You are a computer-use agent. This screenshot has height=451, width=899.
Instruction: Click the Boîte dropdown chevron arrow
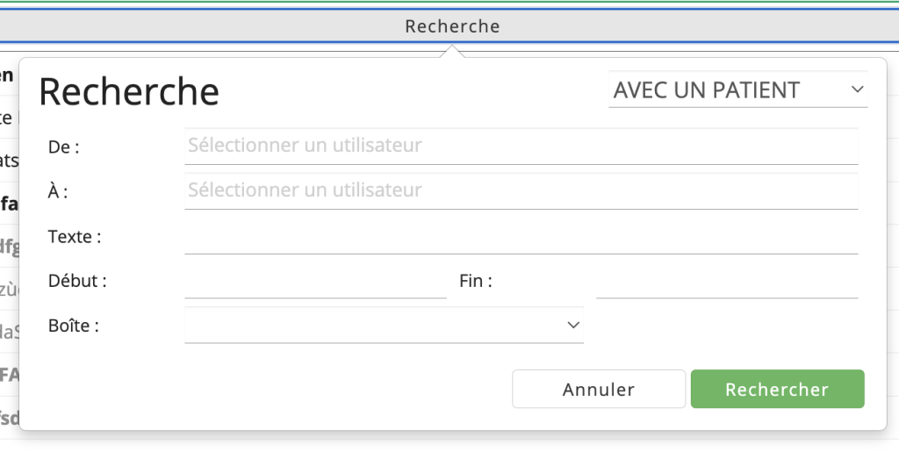[x=572, y=325]
